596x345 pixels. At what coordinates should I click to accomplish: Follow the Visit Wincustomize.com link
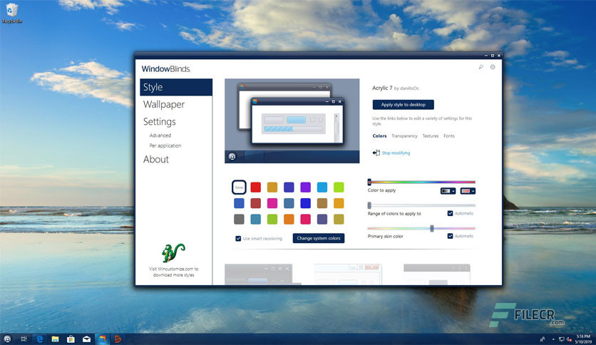pos(173,272)
